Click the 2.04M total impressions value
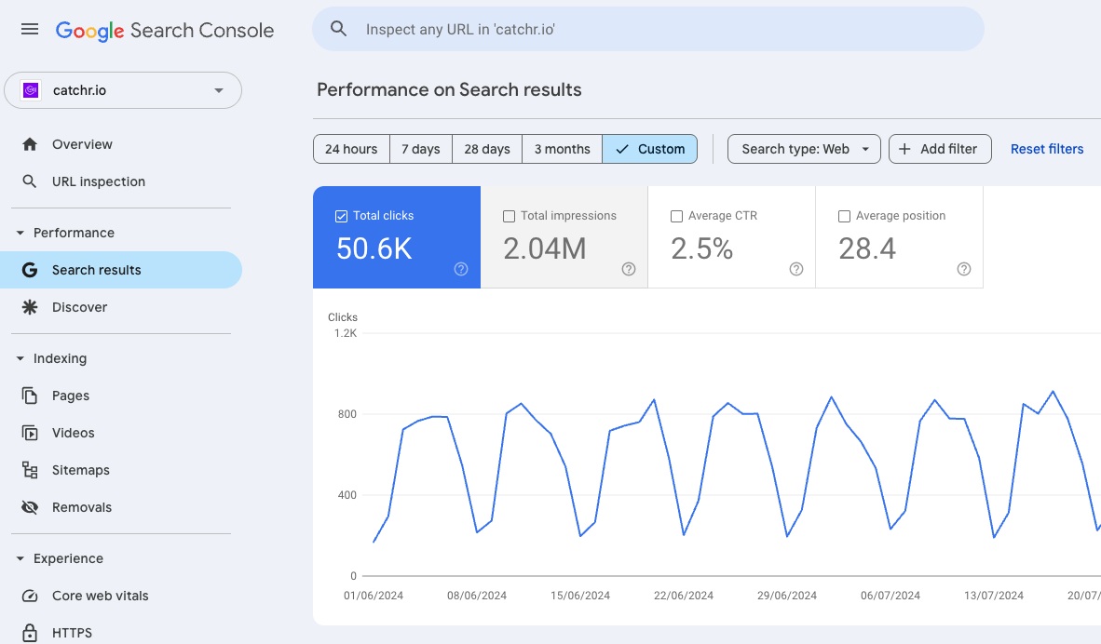The height and width of the screenshot is (644, 1101). click(x=545, y=248)
